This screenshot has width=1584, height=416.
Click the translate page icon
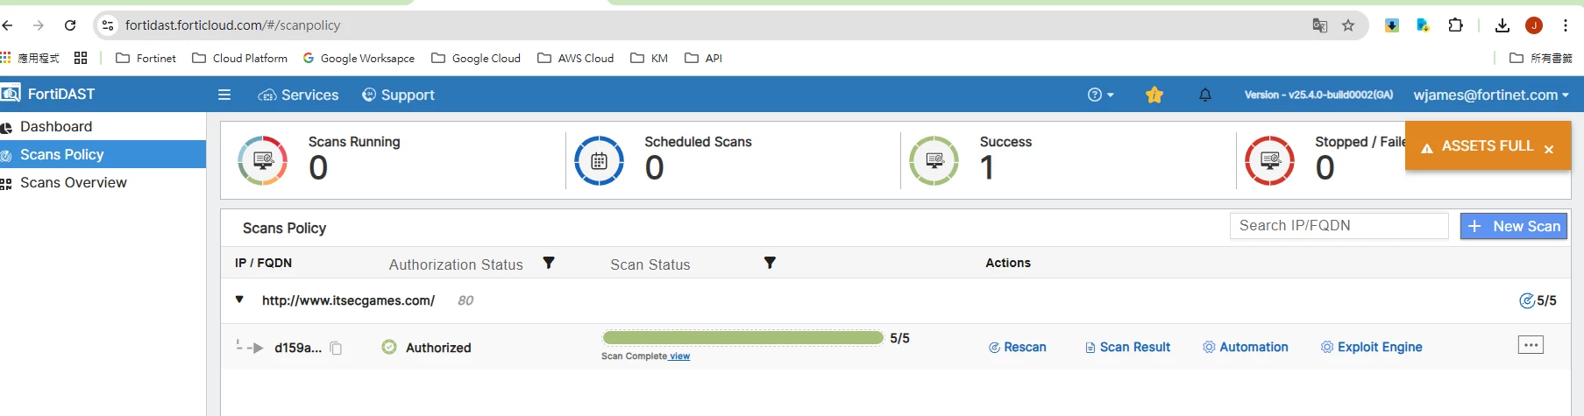[x=1319, y=25]
